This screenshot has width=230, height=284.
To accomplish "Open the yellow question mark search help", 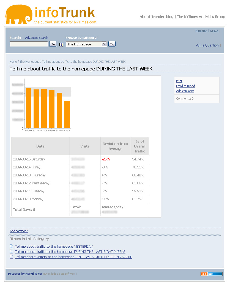I will click(61, 44).
